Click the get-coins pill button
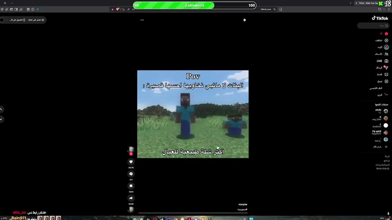This screenshot has width=392, height=220. (36, 20)
